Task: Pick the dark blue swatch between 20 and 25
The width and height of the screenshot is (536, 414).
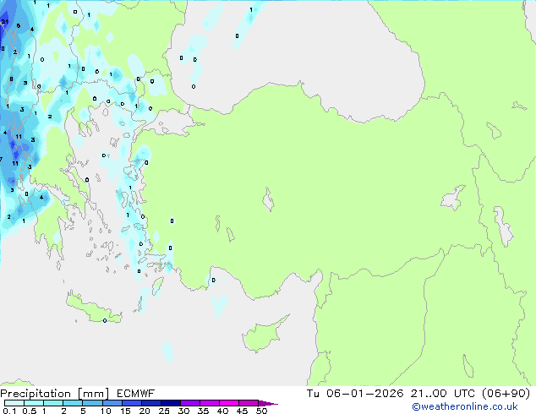Action: (x=152, y=403)
